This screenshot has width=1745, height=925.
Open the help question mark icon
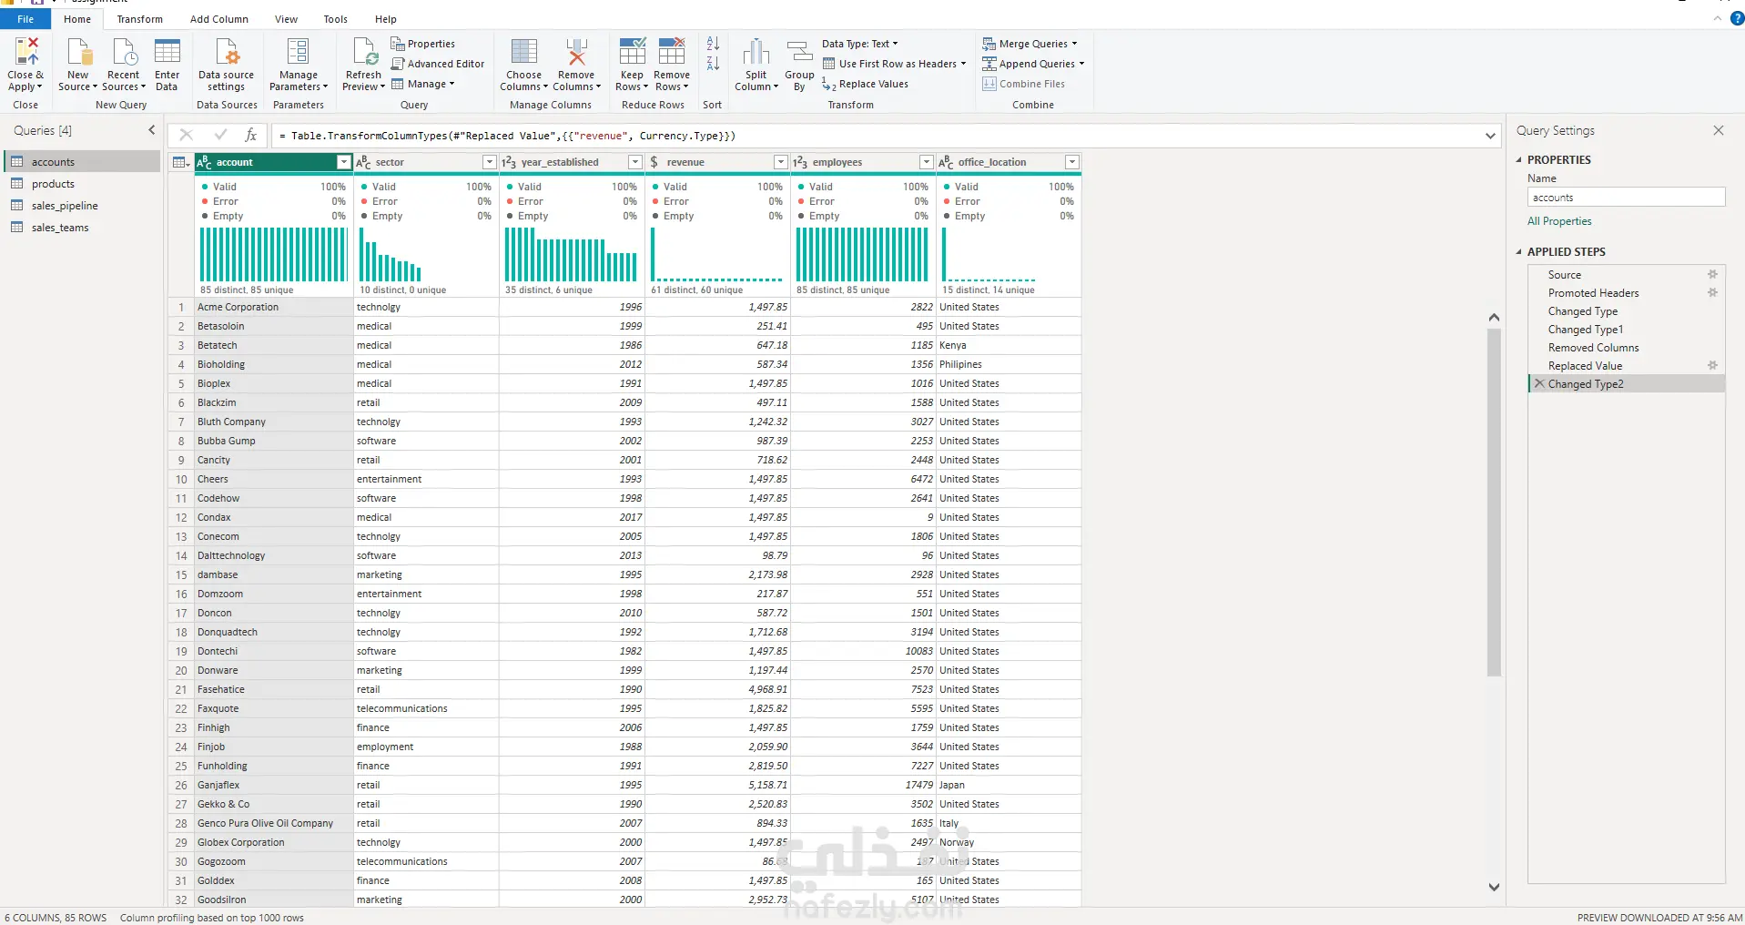[x=1736, y=18]
